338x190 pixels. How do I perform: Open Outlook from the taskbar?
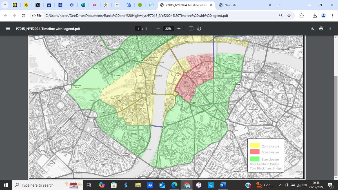pyautogui.click(x=162, y=185)
